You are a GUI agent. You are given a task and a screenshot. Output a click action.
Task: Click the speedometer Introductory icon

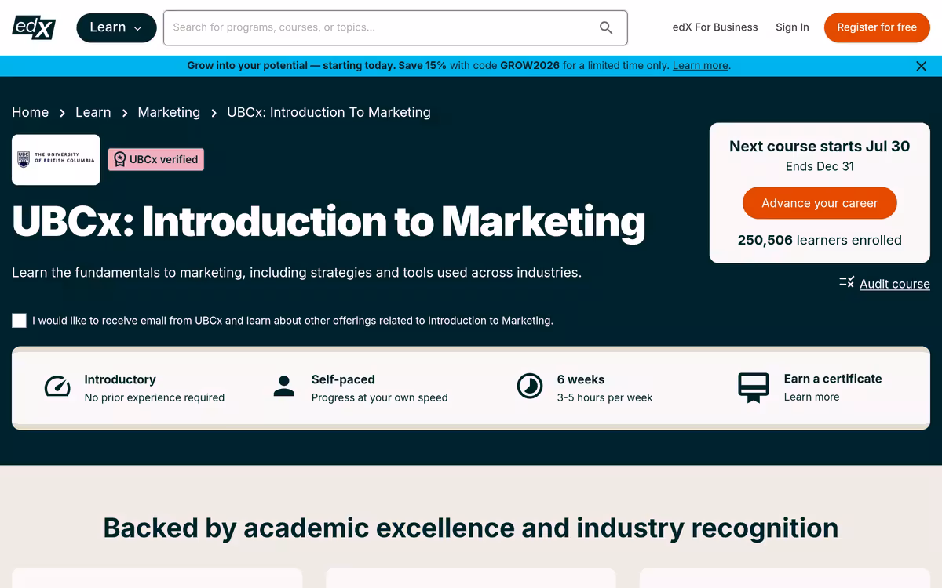coord(57,387)
